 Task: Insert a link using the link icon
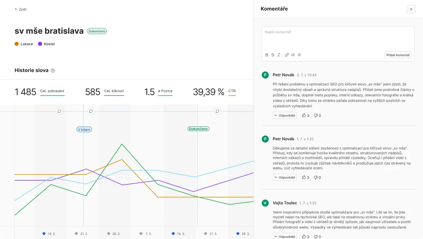[x=287, y=55]
